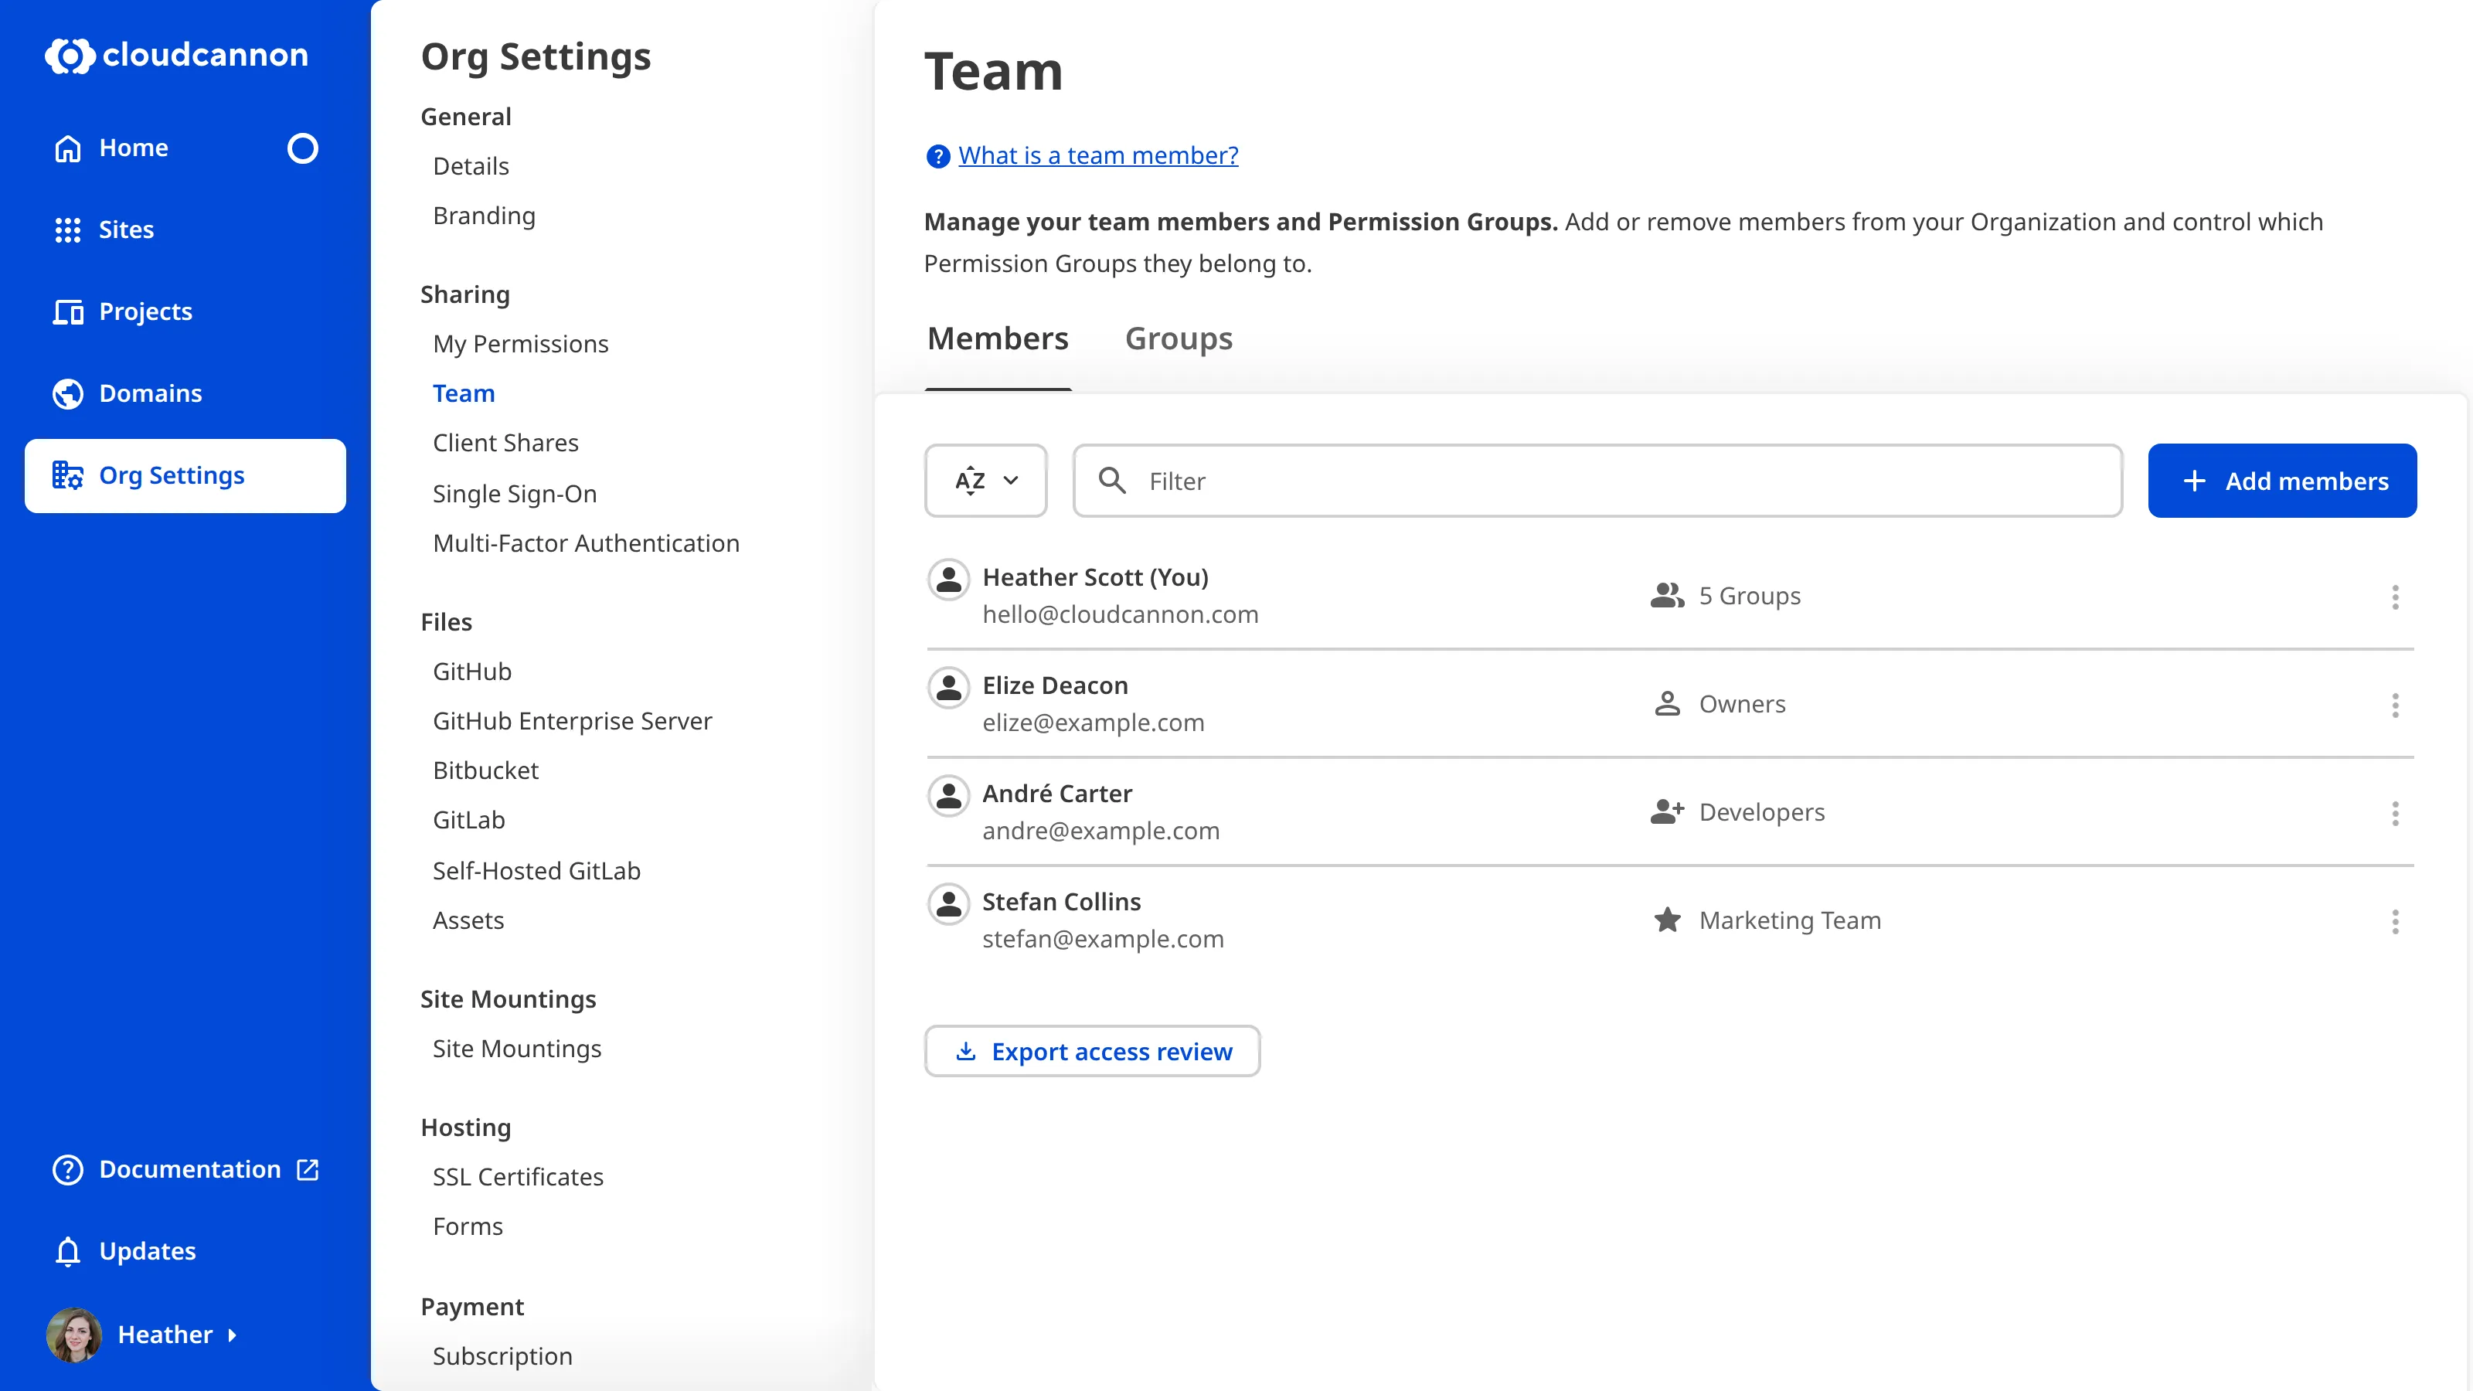Open Multi-Factor Authentication settings
Image resolution: width=2473 pixels, height=1391 pixels.
[586, 543]
